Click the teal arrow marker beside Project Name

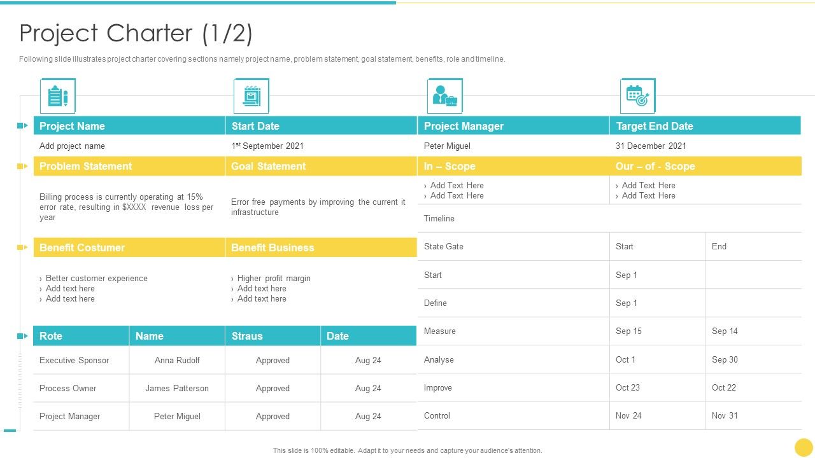(x=23, y=126)
